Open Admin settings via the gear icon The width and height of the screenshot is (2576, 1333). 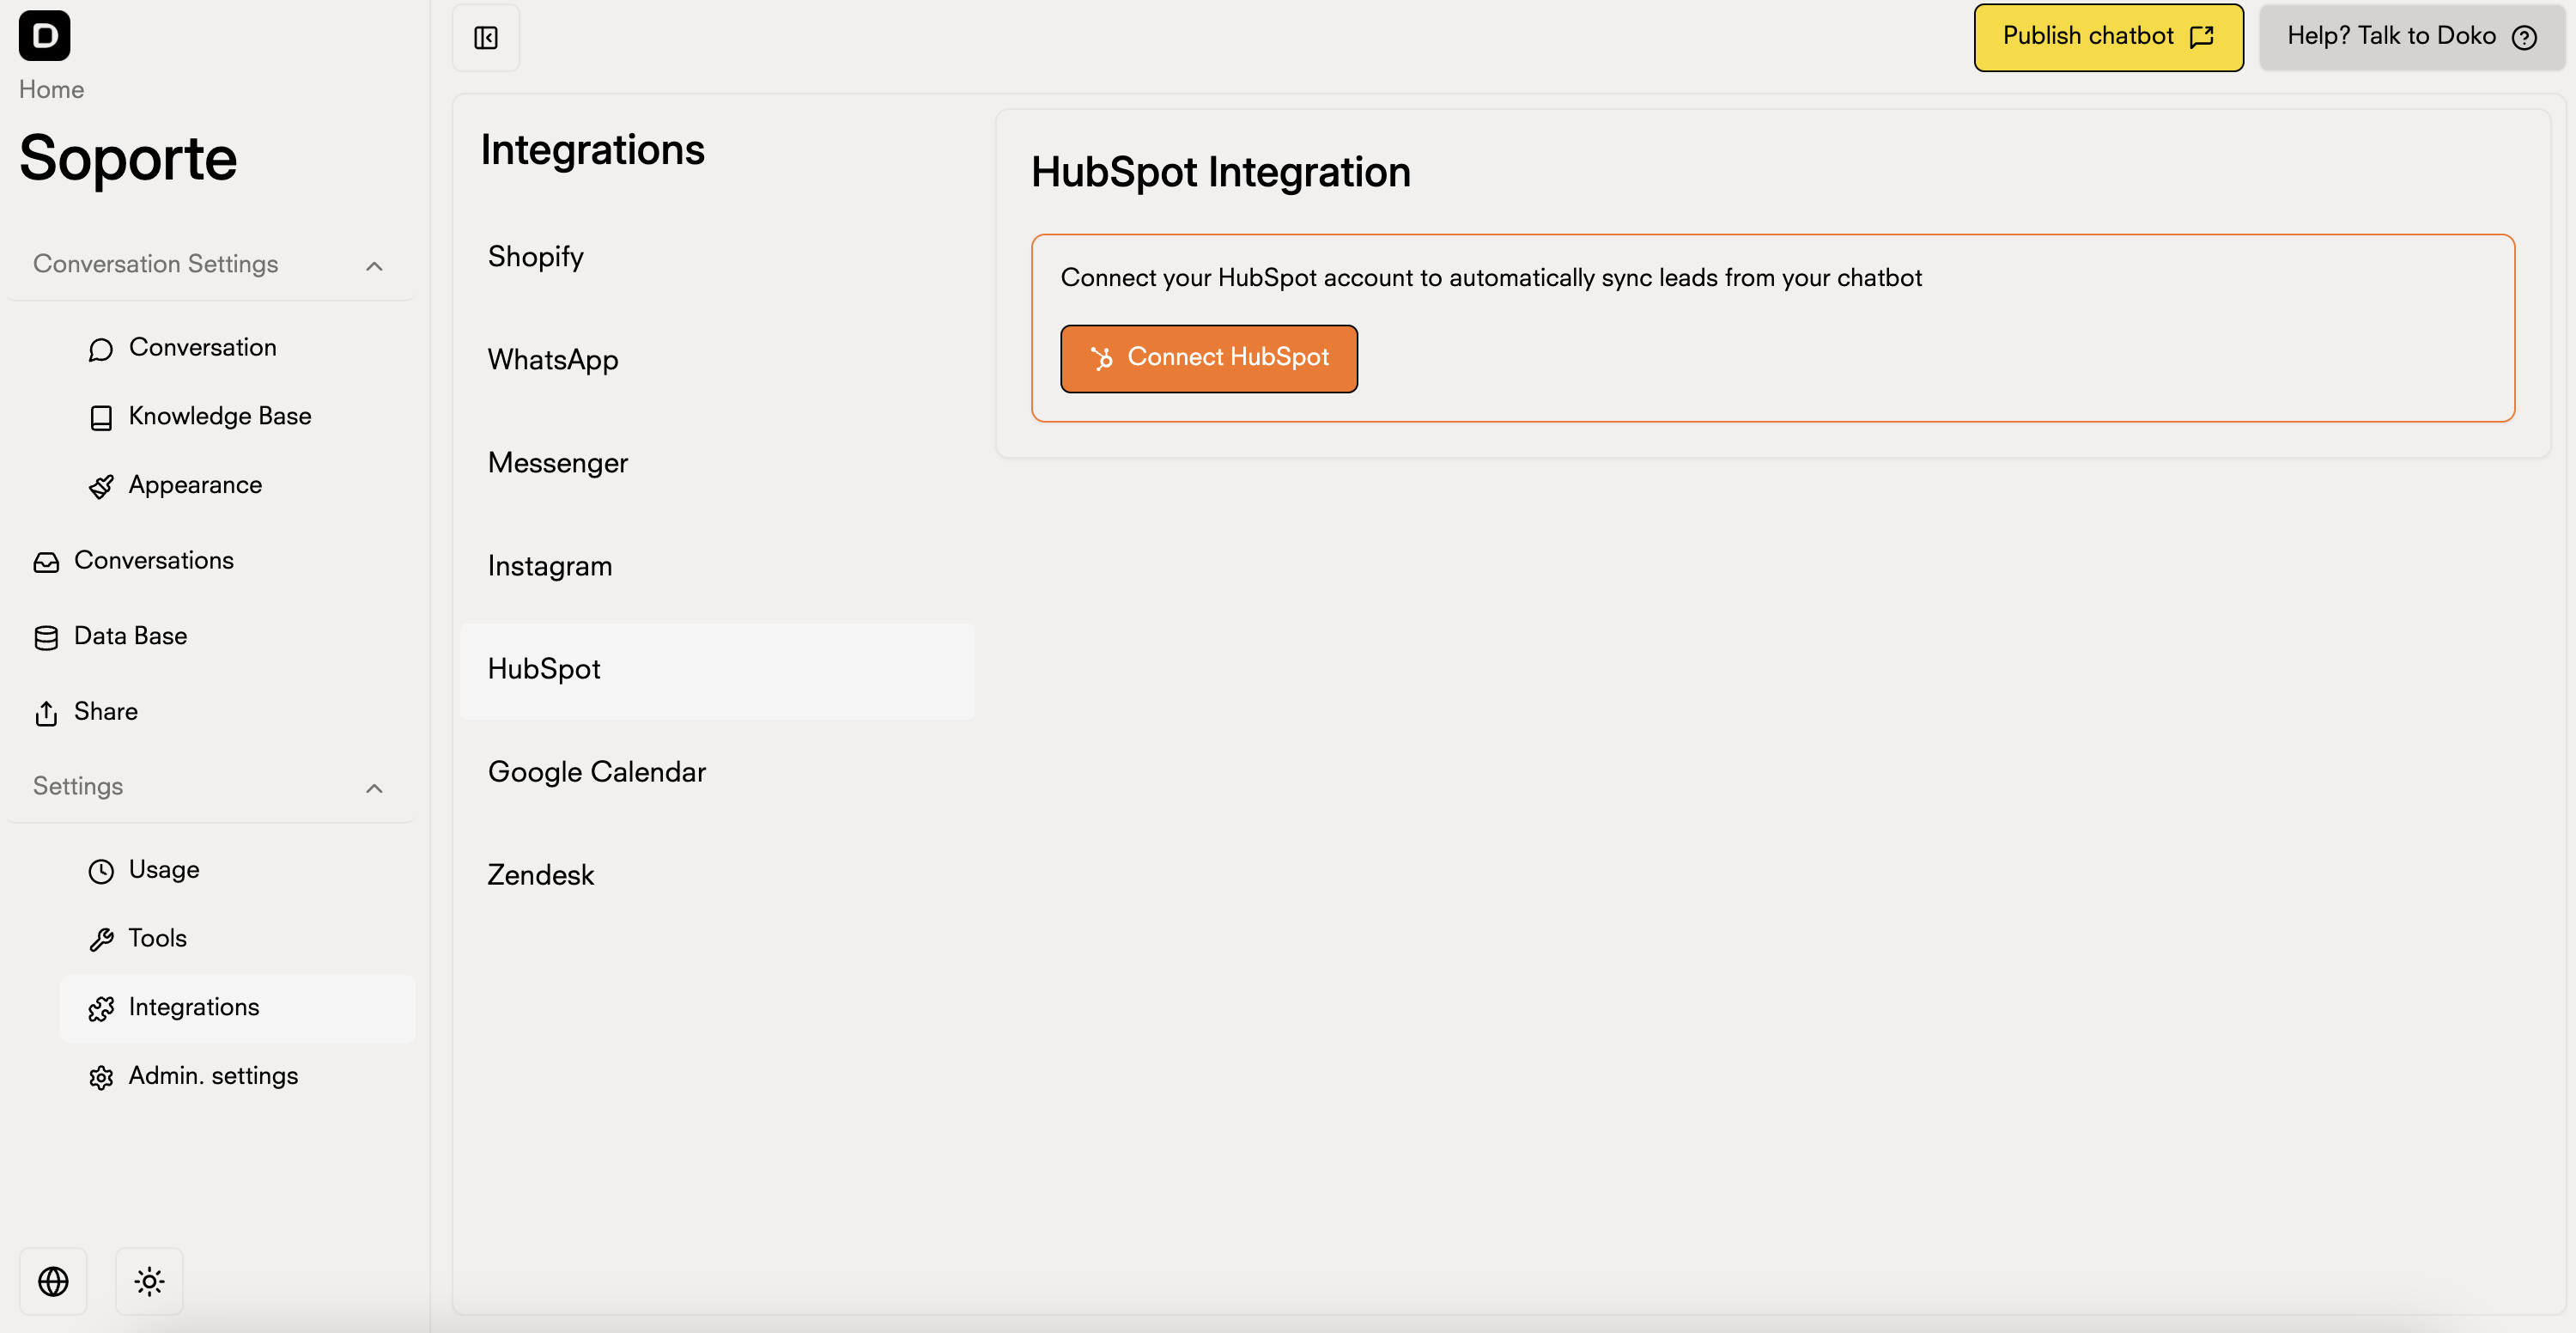[x=101, y=1077]
